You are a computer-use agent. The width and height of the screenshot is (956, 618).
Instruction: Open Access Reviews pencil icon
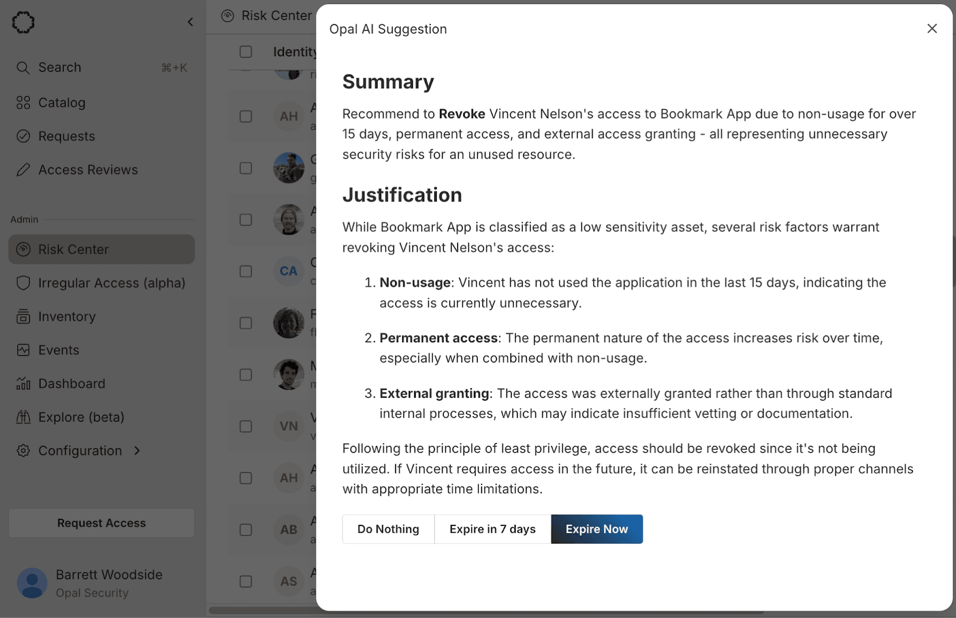point(23,170)
